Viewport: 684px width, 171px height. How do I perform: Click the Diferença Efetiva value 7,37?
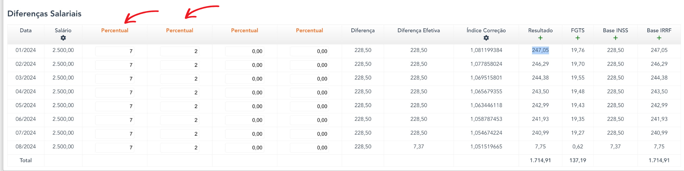click(x=418, y=146)
